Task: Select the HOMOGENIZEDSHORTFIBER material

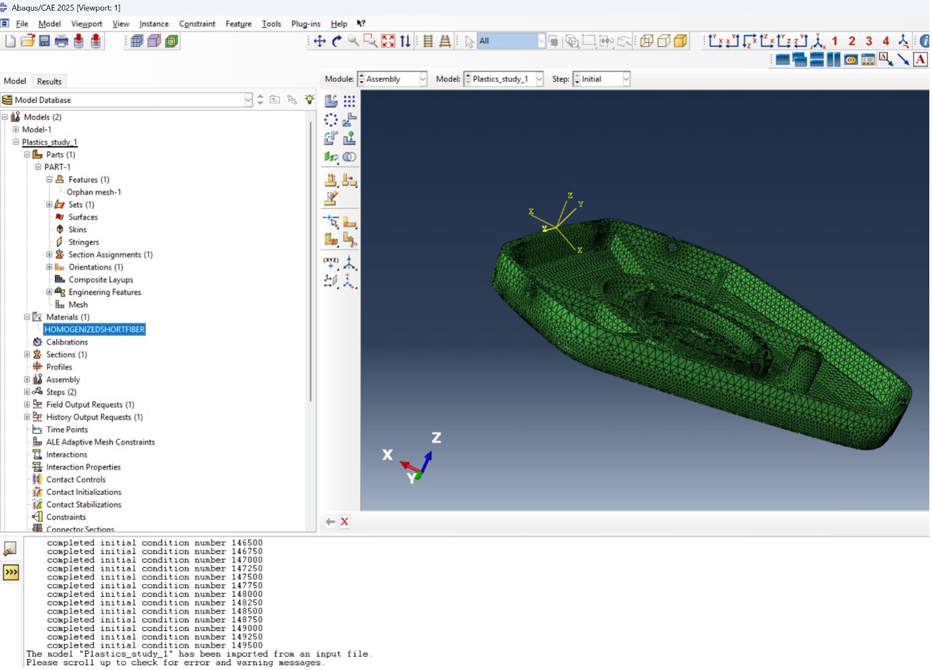Action: click(x=94, y=329)
